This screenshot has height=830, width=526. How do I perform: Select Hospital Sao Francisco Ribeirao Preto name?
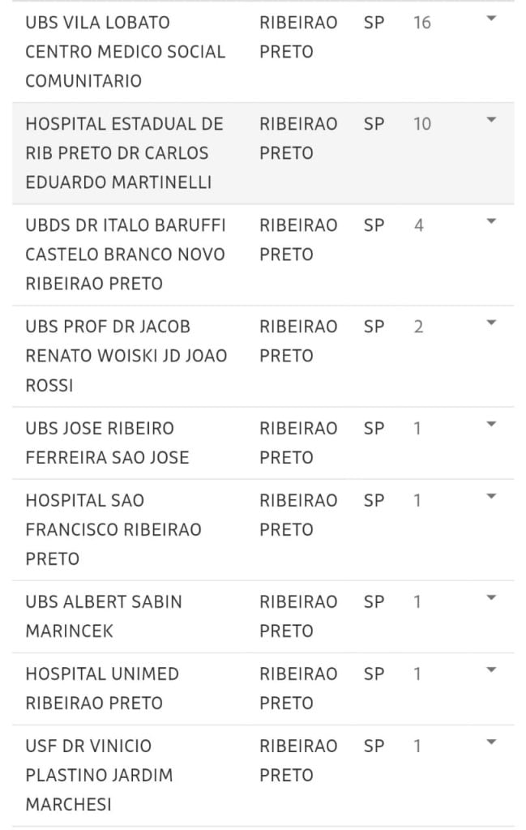113,529
